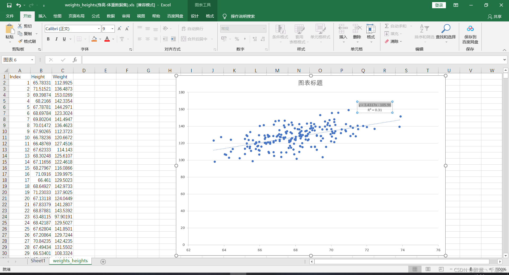Open the font size dropdown
Viewport: 509px width, 275px height.
(112, 29)
